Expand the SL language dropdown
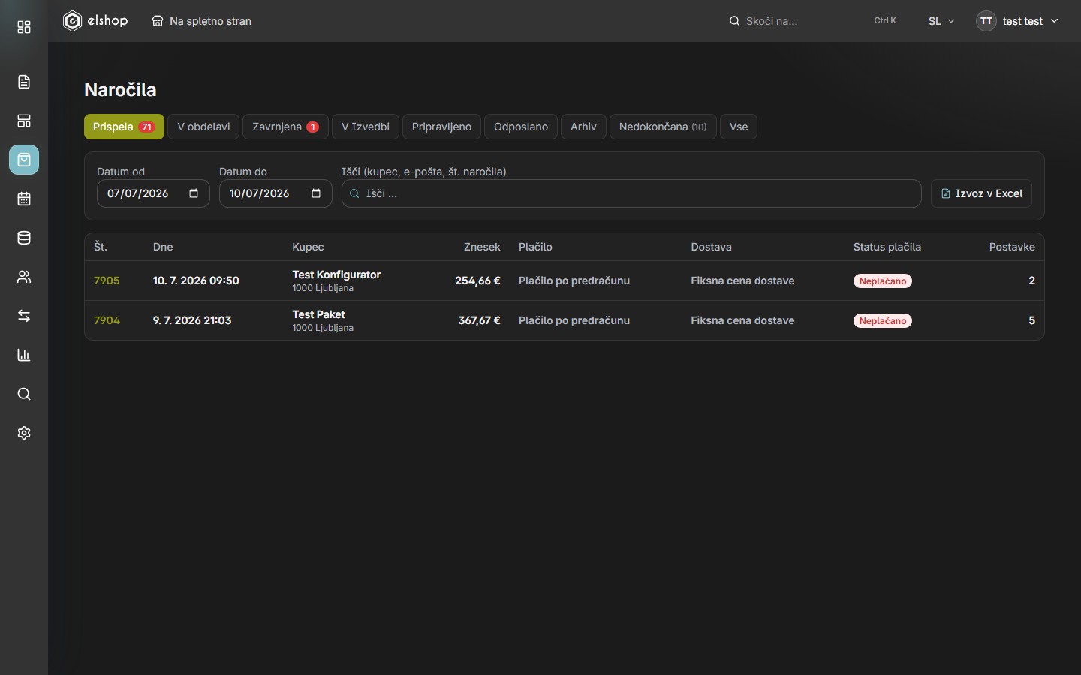Image resolution: width=1081 pixels, height=675 pixels. pos(941,21)
